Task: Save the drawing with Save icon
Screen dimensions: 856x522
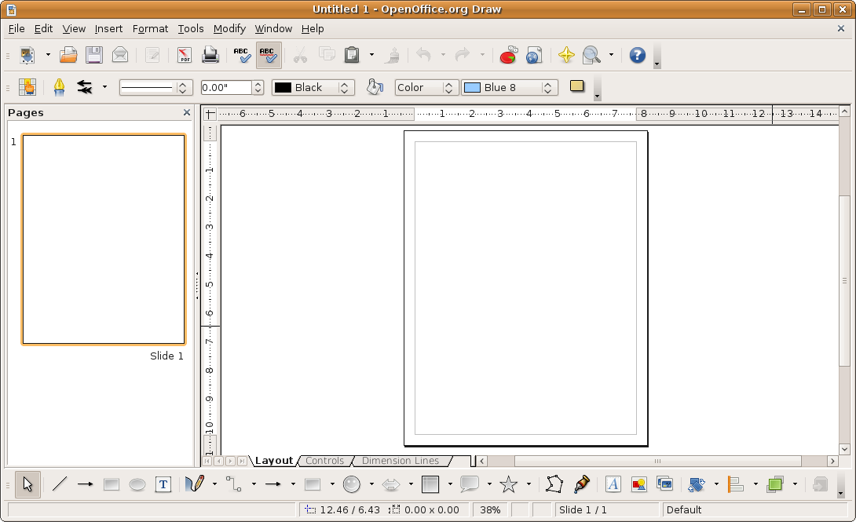Action: tap(94, 55)
